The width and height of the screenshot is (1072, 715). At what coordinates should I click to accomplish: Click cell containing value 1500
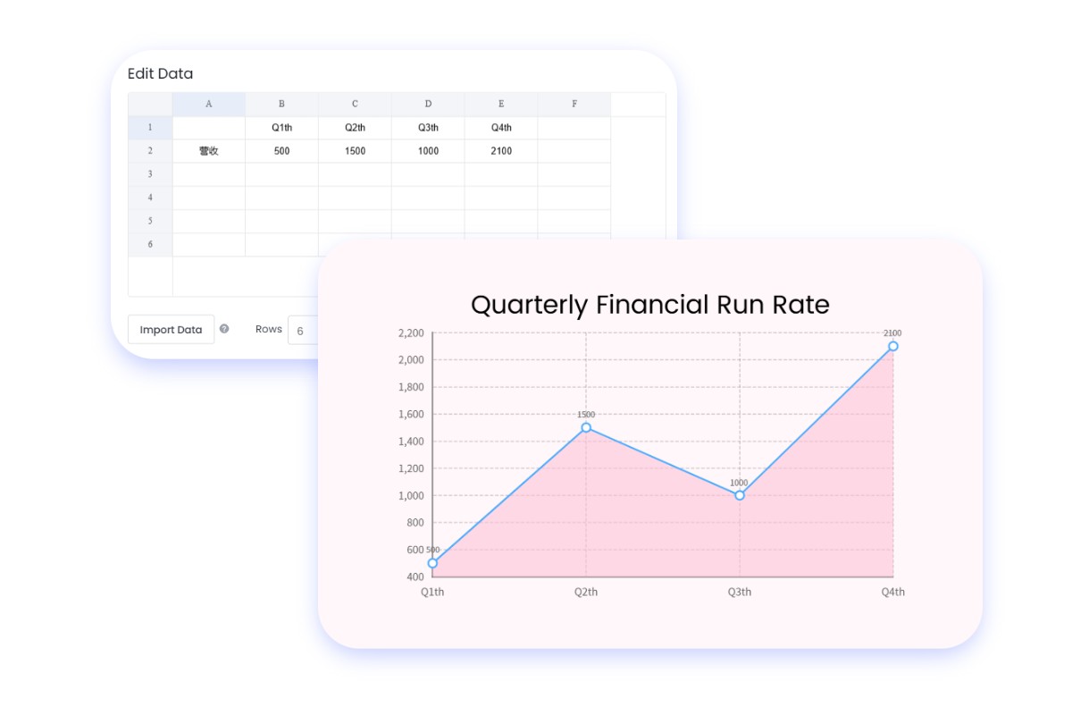pyautogui.click(x=355, y=151)
